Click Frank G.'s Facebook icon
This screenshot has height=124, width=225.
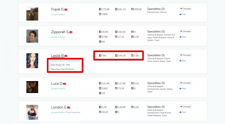pyautogui.click(x=100, y=9)
